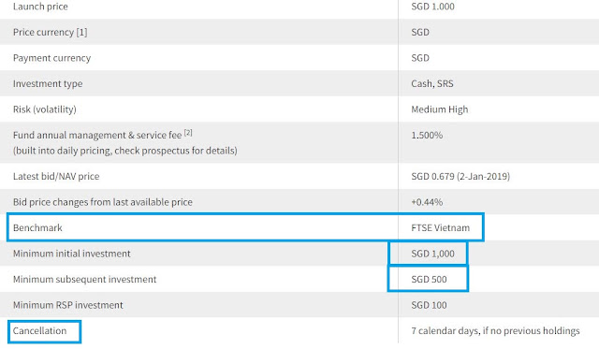The width and height of the screenshot is (599, 349).
Task: Select the Medium High risk value
Action: [439, 109]
